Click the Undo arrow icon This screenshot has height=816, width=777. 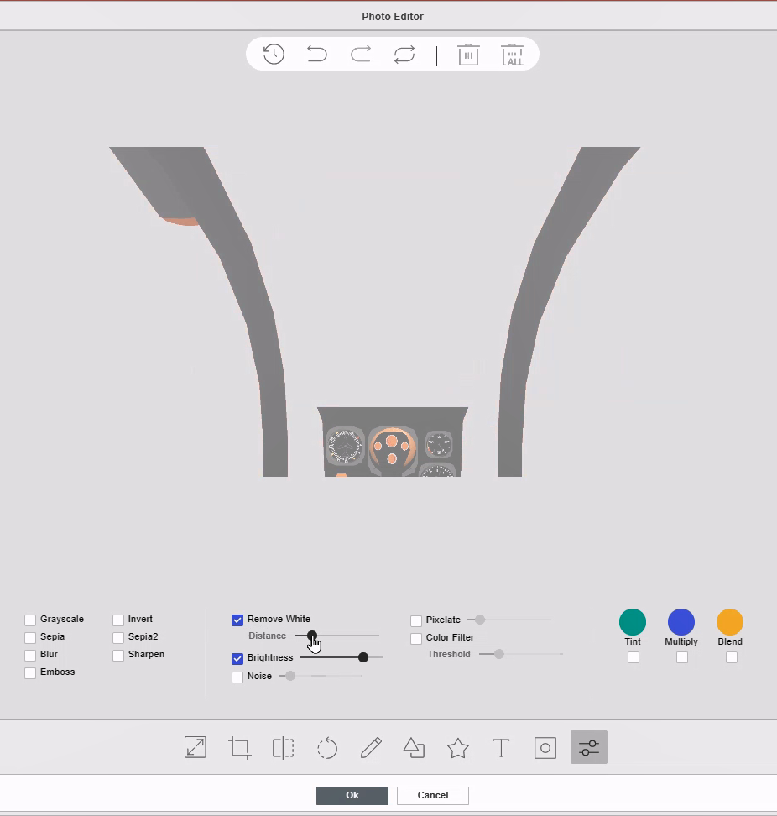click(316, 54)
